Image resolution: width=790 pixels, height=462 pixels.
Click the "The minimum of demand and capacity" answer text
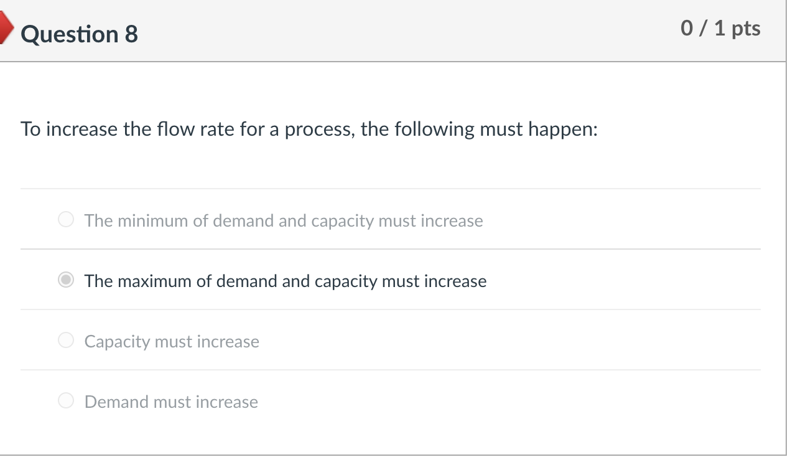click(284, 221)
